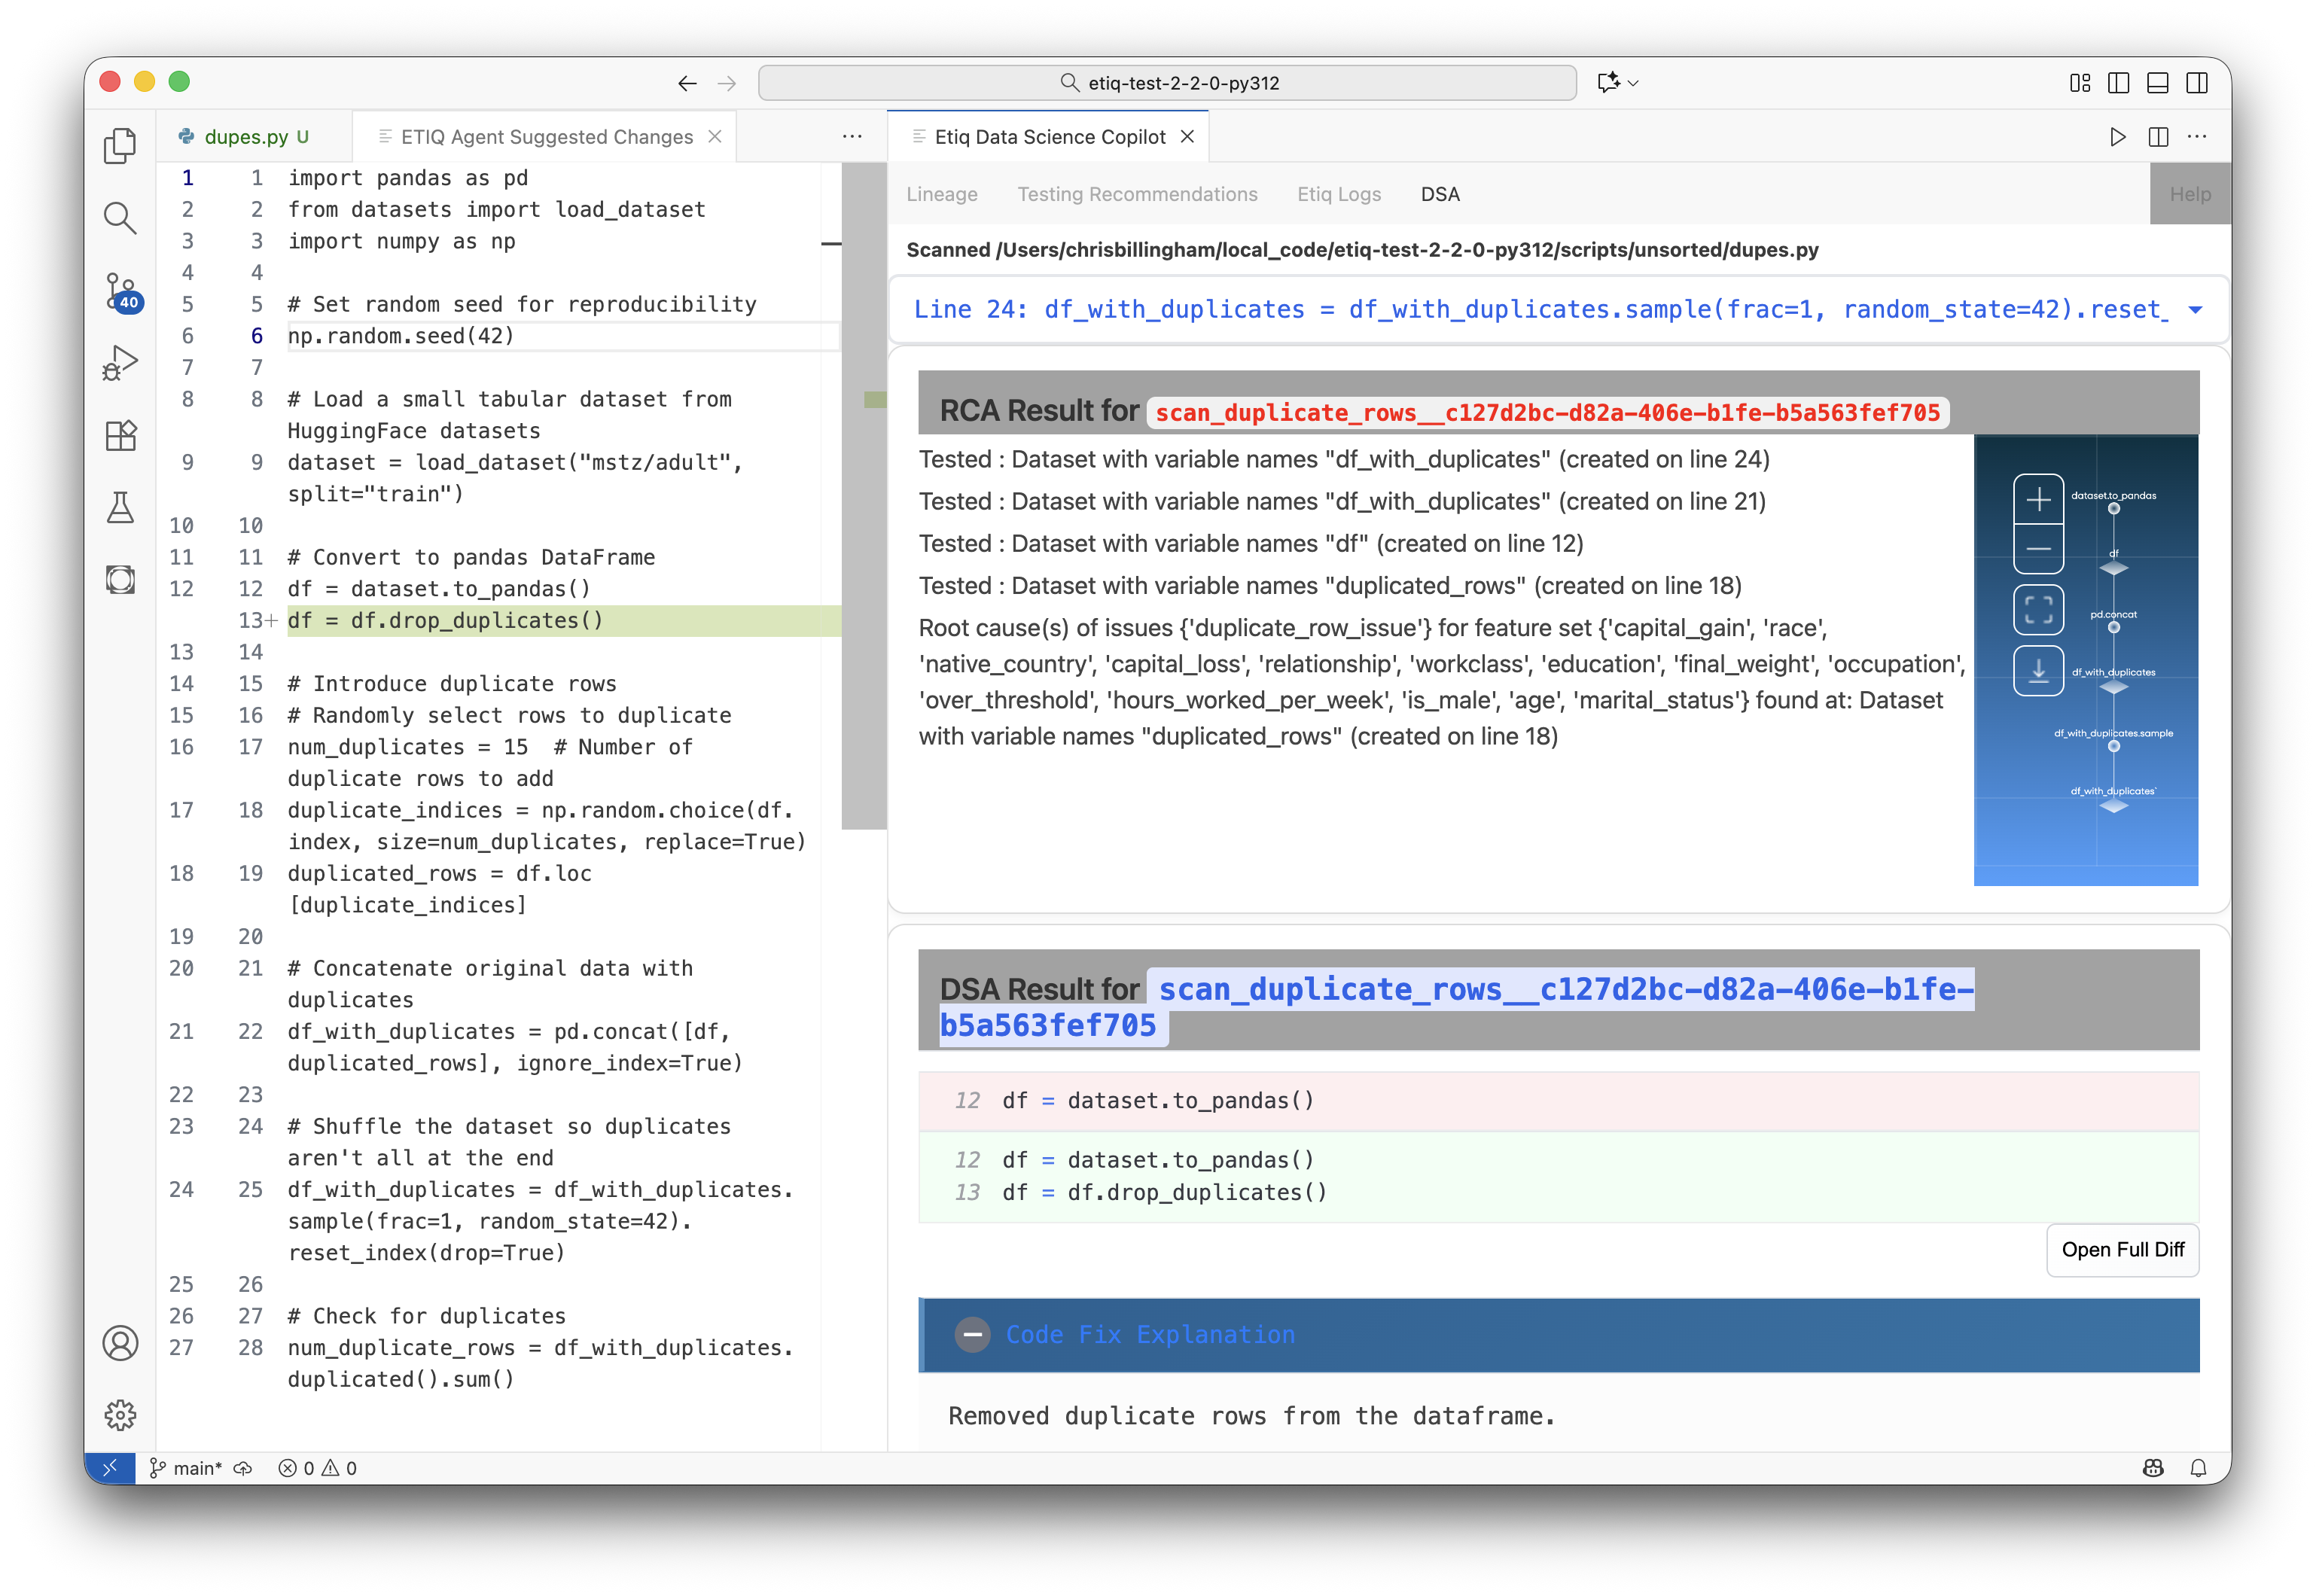This screenshot has height=1596, width=2316.
Task: Switch to the Lineage tab
Action: 941,194
